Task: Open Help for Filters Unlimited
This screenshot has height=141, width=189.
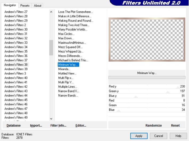Action: (x=178, y=136)
